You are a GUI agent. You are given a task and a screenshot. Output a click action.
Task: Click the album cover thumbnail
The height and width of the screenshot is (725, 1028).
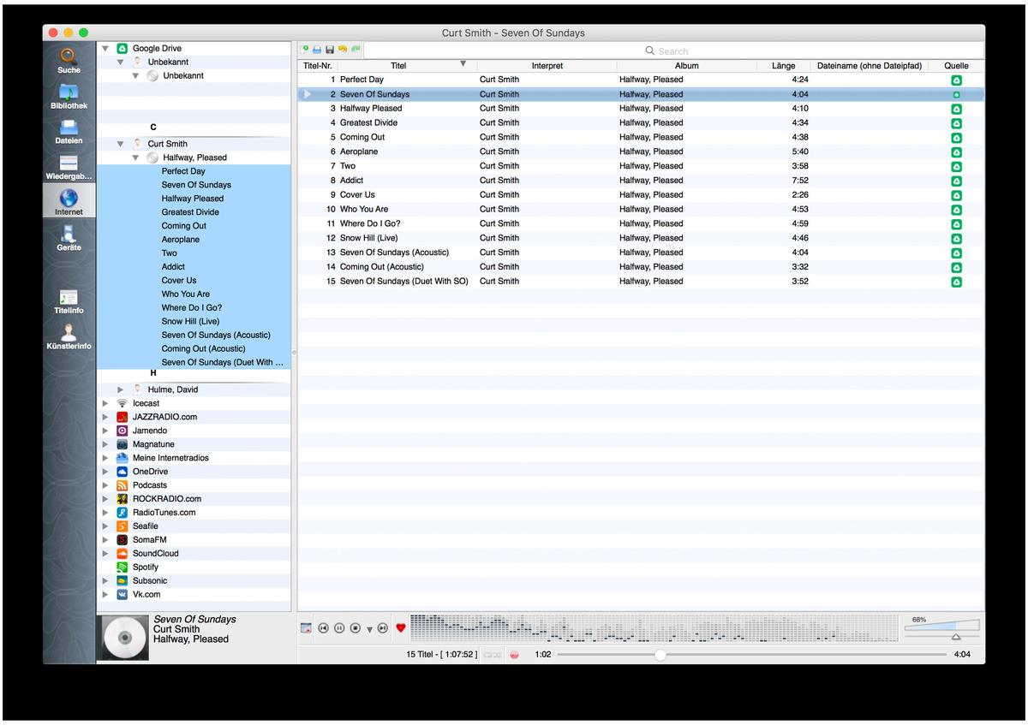(124, 637)
